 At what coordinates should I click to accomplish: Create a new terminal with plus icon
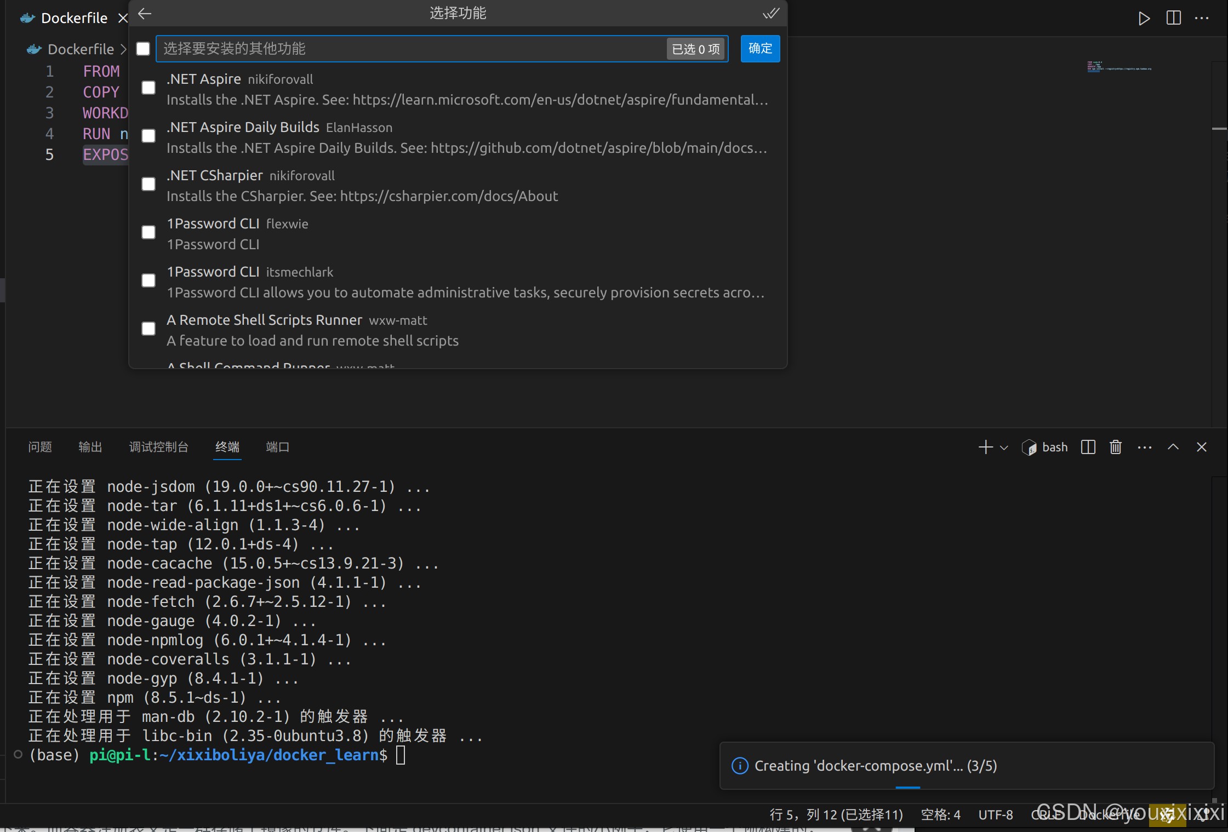coord(985,447)
